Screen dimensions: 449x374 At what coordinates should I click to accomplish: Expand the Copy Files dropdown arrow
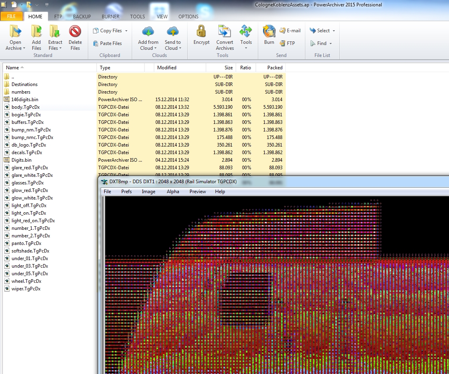126,31
